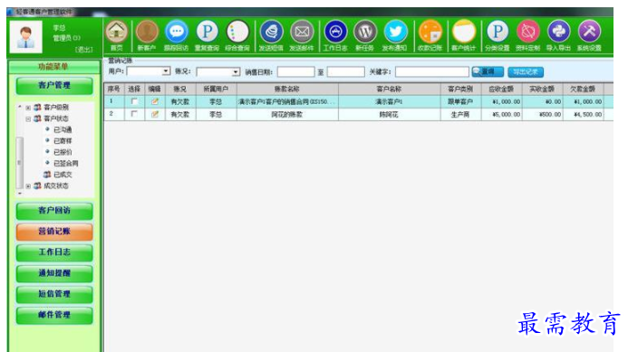Sort by the 账款名称 column header
The width and height of the screenshot is (628, 352).
(x=287, y=89)
